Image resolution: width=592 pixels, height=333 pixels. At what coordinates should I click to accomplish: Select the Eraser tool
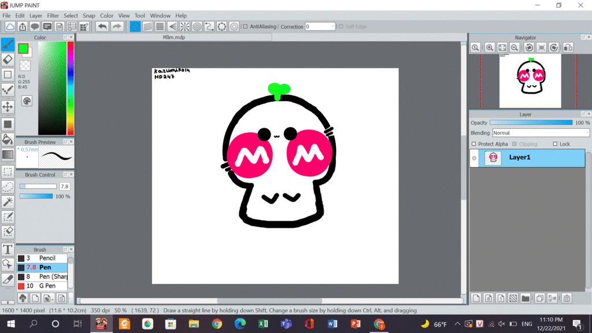[8, 60]
